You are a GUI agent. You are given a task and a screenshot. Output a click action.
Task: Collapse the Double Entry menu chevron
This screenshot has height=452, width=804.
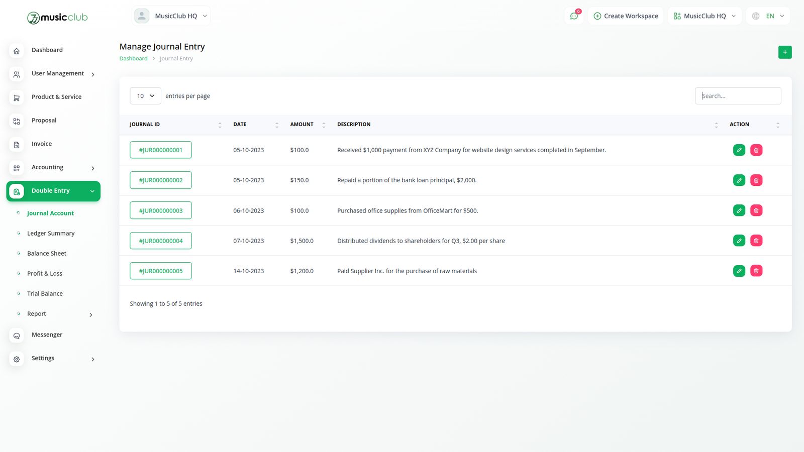tap(92, 191)
